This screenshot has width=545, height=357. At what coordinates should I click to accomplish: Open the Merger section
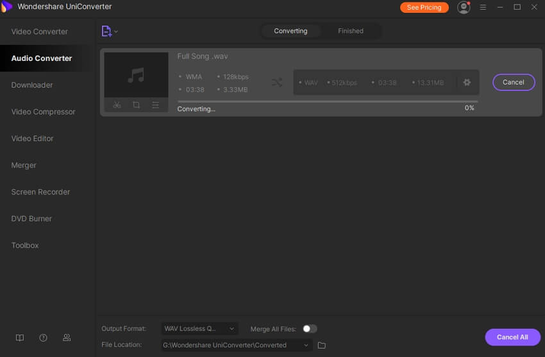(x=24, y=165)
